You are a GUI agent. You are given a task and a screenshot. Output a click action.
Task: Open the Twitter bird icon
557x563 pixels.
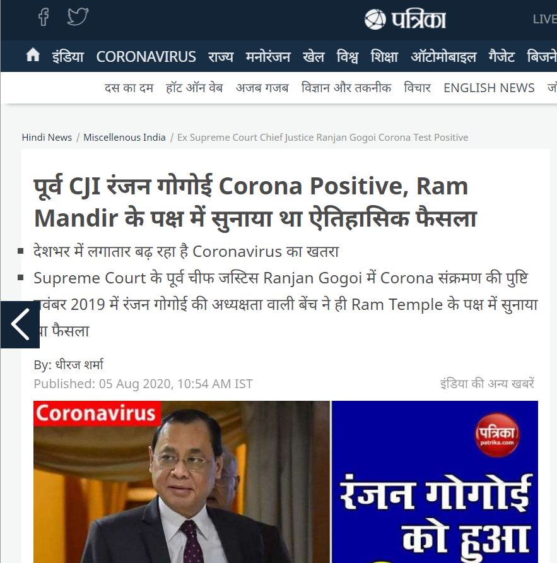click(78, 16)
